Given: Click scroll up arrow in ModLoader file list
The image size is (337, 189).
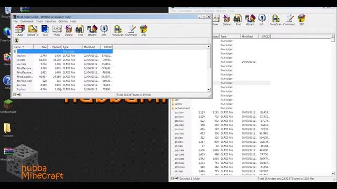Looking at the screenshot, I should point(209,47).
